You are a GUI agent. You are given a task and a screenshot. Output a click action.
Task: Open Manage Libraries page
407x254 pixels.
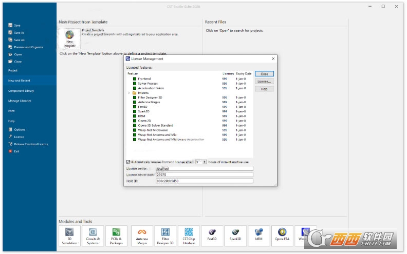pos(20,101)
